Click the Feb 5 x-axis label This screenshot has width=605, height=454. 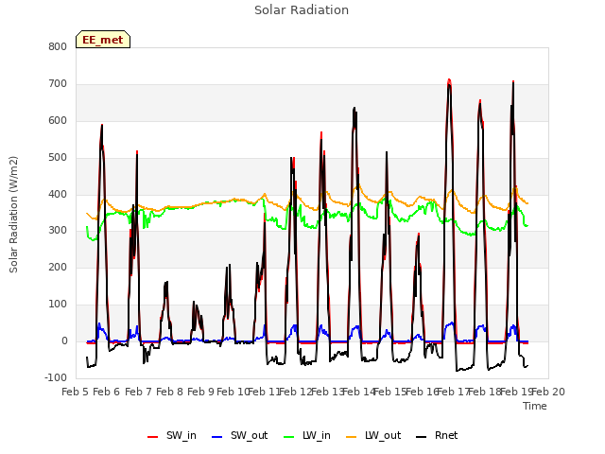tap(76, 392)
